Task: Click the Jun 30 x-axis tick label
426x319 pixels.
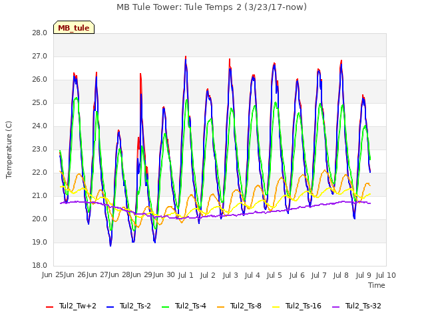Action: (x=164, y=275)
